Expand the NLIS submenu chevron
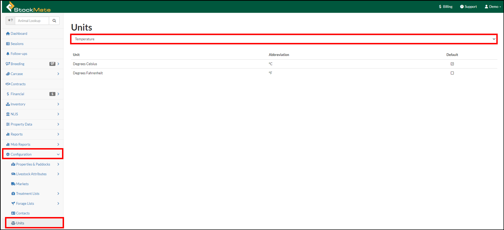The image size is (504, 230). coord(58,114)
